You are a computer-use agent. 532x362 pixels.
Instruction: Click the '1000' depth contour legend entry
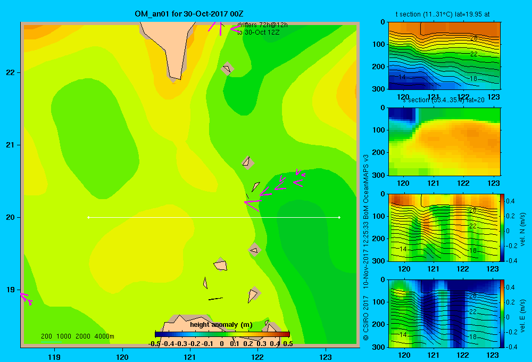[64, 336]
